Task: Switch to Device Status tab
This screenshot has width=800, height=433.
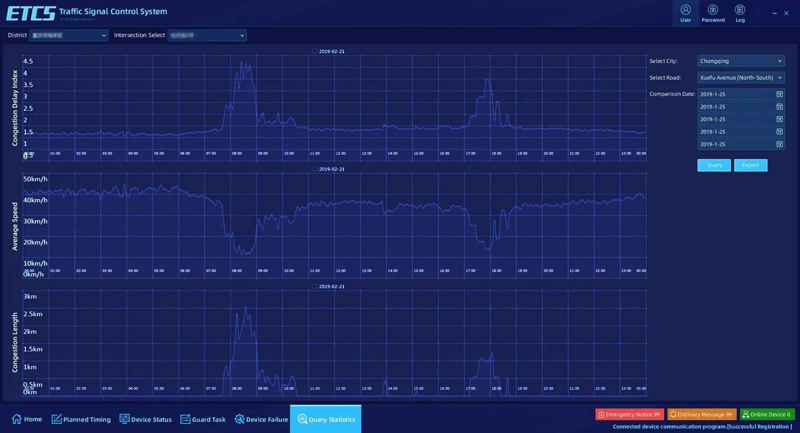Action: (x=145, y=419)
